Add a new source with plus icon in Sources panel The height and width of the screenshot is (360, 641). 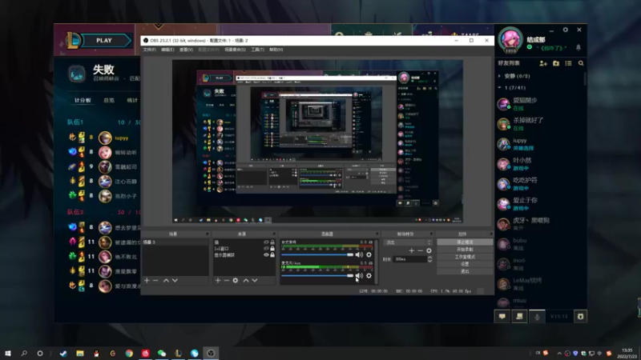tap(218, 281)
